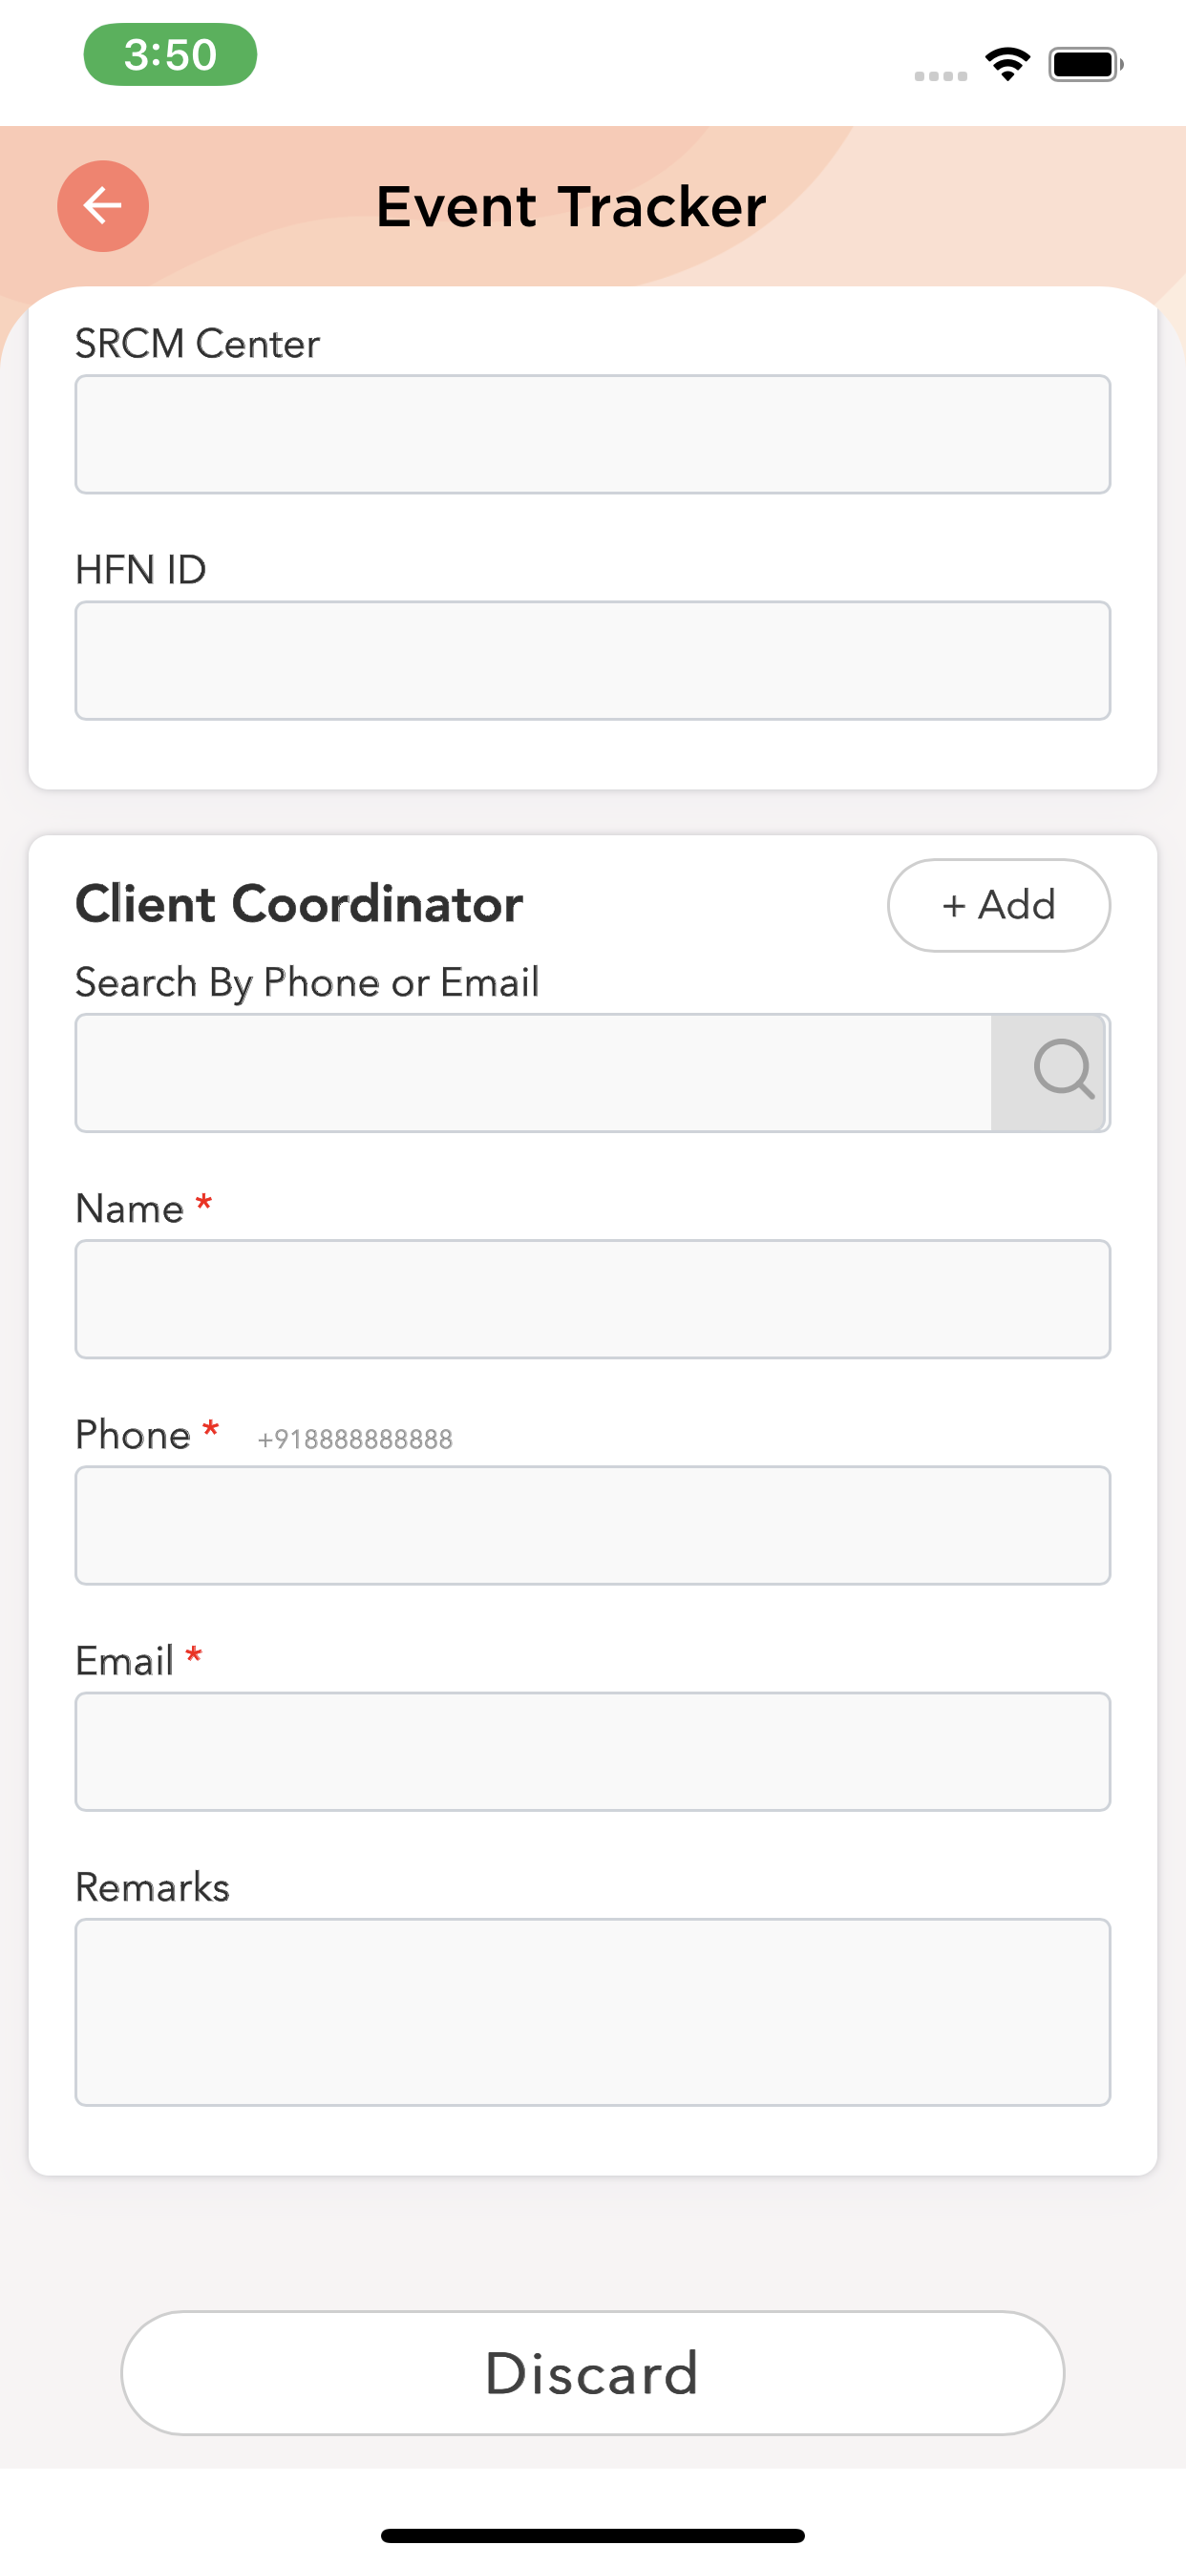Screen dimensions: 1186x2566
Task: Tap the Client Coordinator section heading
Action: 299,904
